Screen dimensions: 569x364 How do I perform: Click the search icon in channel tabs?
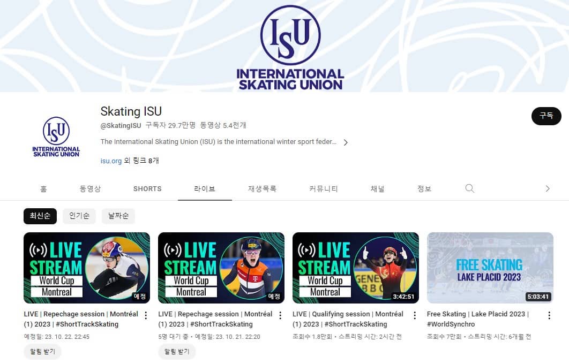(469, 188)
